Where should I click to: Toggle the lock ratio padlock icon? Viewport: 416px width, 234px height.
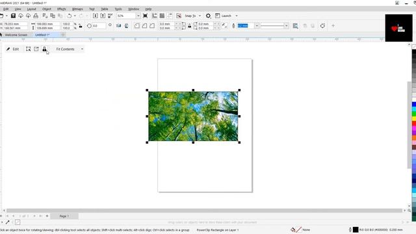[x=81, y=26]
